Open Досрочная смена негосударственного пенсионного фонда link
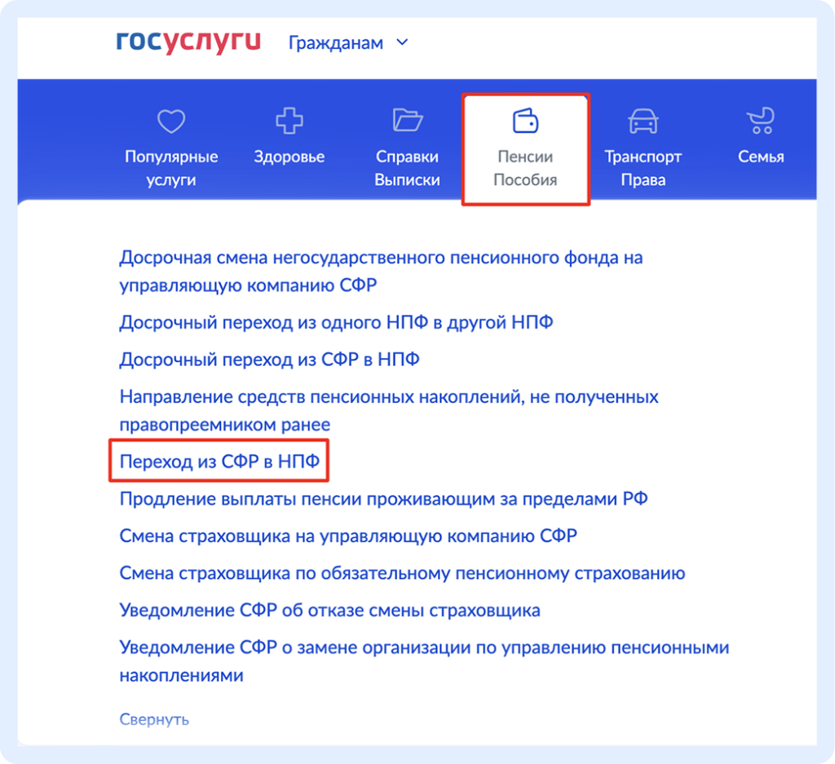The image size is (835, 764). 381,271
